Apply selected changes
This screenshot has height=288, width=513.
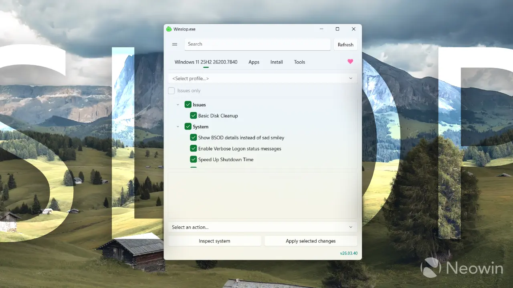click(x=311, y=241)
